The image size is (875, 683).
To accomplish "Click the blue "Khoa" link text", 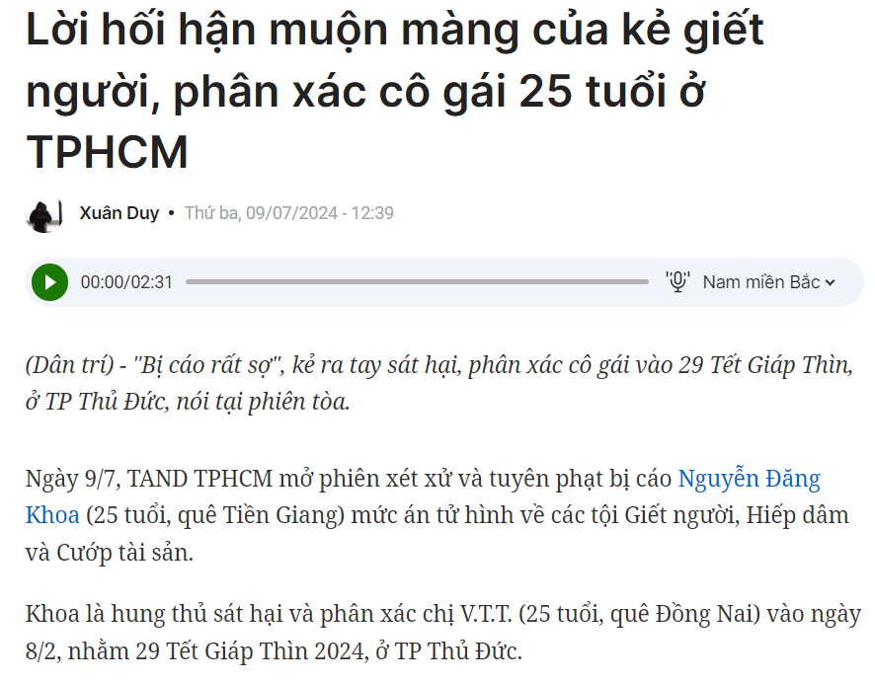I will [x=52, y=514].
